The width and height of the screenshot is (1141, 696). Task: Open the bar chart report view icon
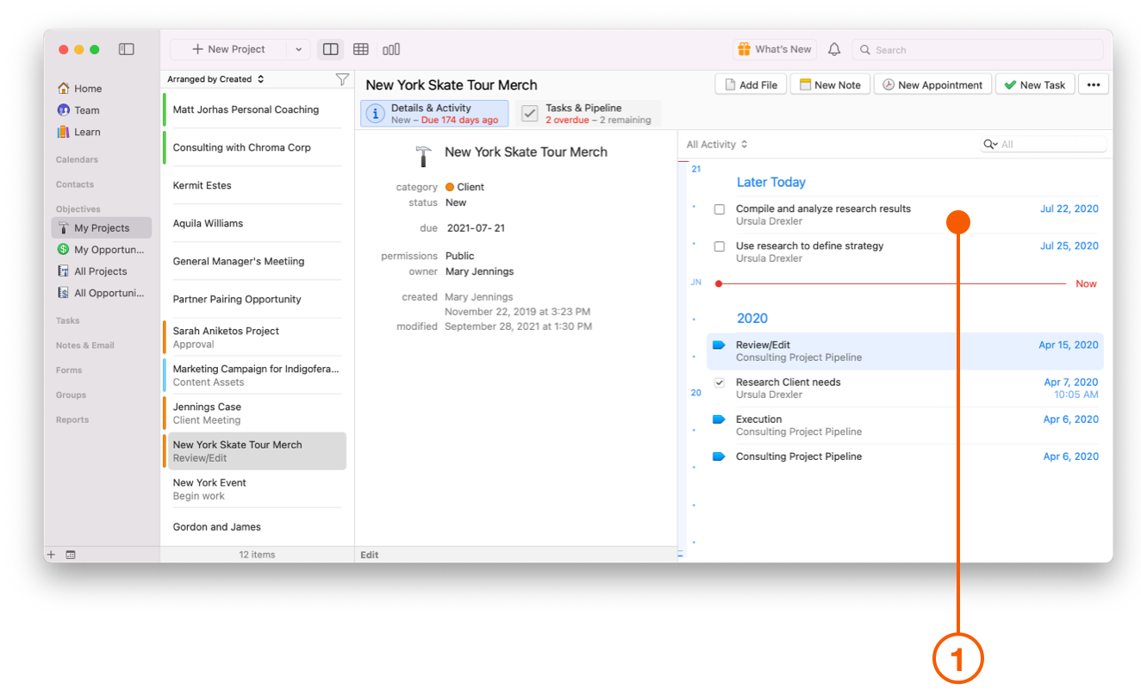click(x=391, y=49)
